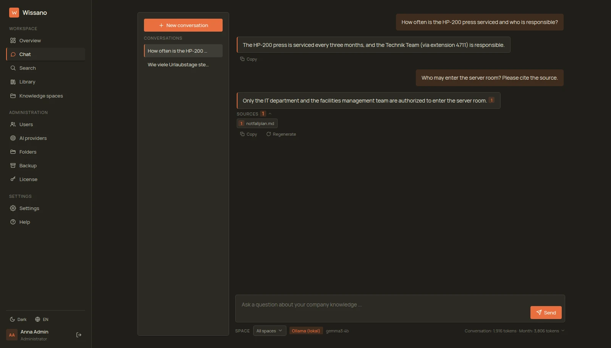The image size is (611, 348).
Task: Open source file notfallplan.md
Action: click(257, 123)
